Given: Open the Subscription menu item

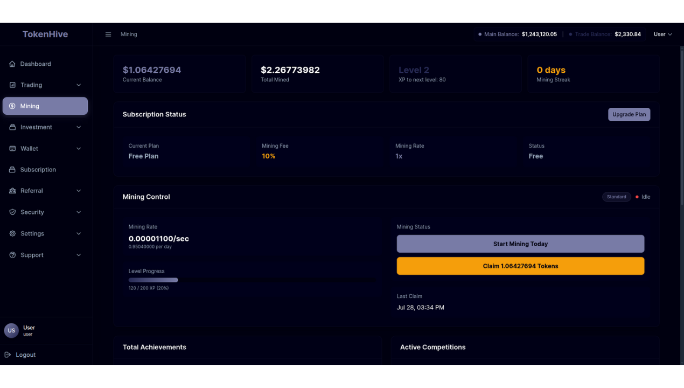Looking at the screenshot, I should click(45, 170).
